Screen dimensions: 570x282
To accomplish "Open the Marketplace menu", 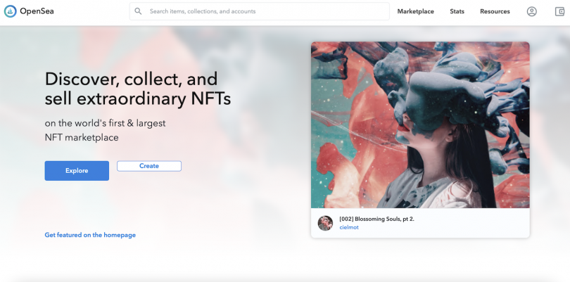I will (415, 11).
